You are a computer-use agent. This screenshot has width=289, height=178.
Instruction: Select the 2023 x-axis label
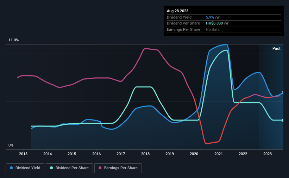pos(268,154)
